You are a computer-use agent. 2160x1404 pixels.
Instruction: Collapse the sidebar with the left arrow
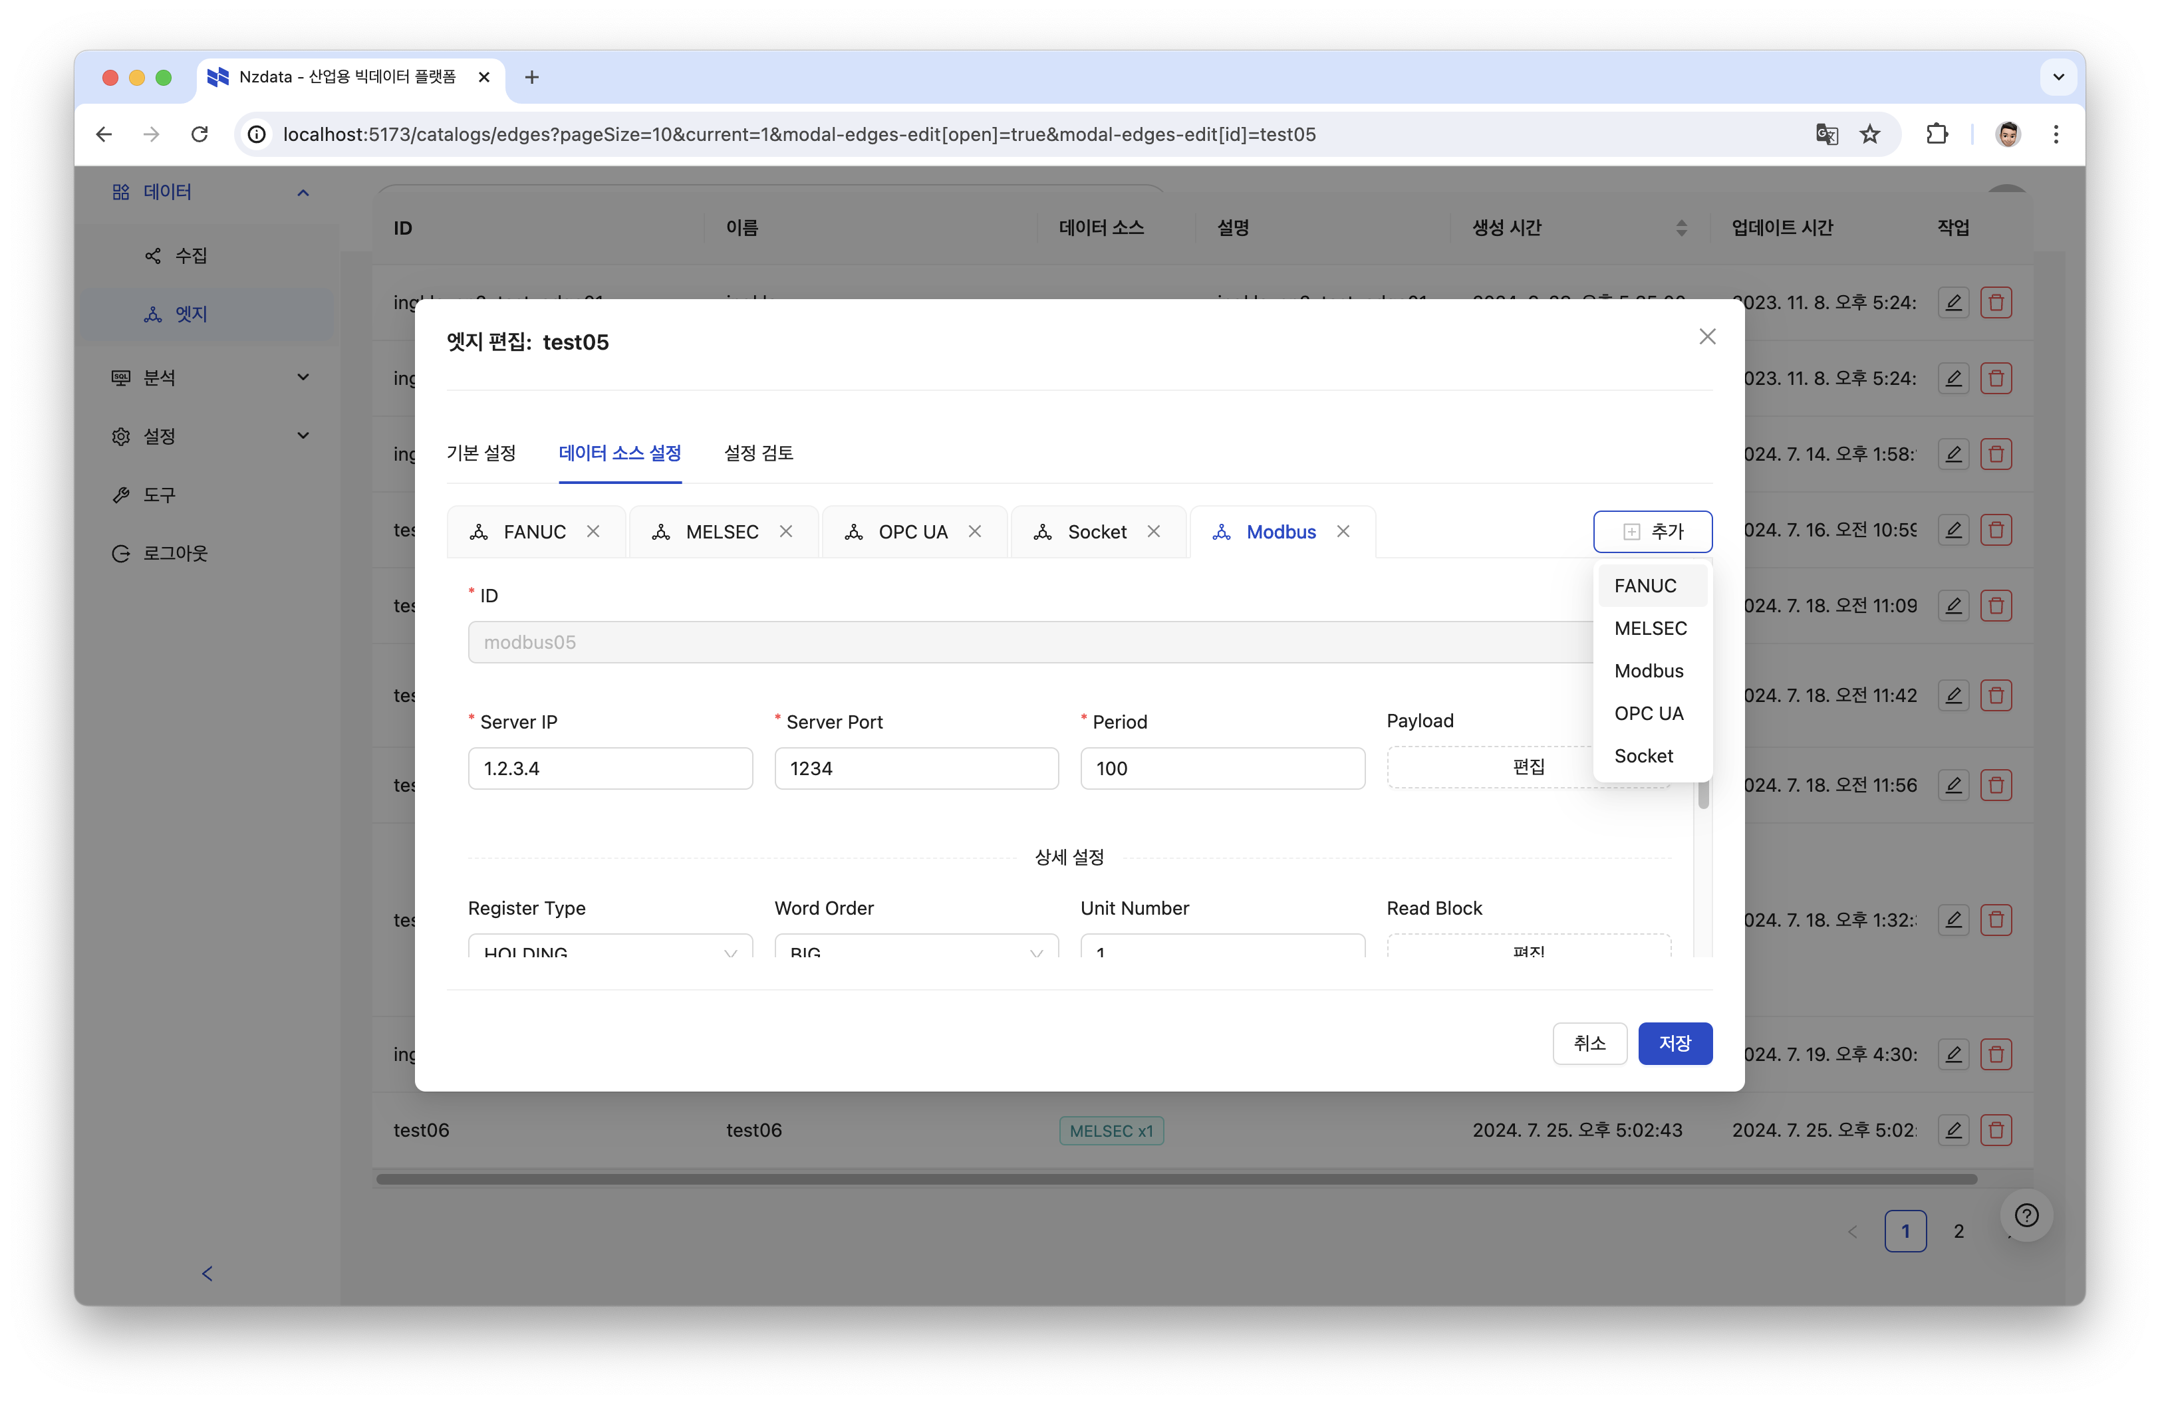(207, 1274)
